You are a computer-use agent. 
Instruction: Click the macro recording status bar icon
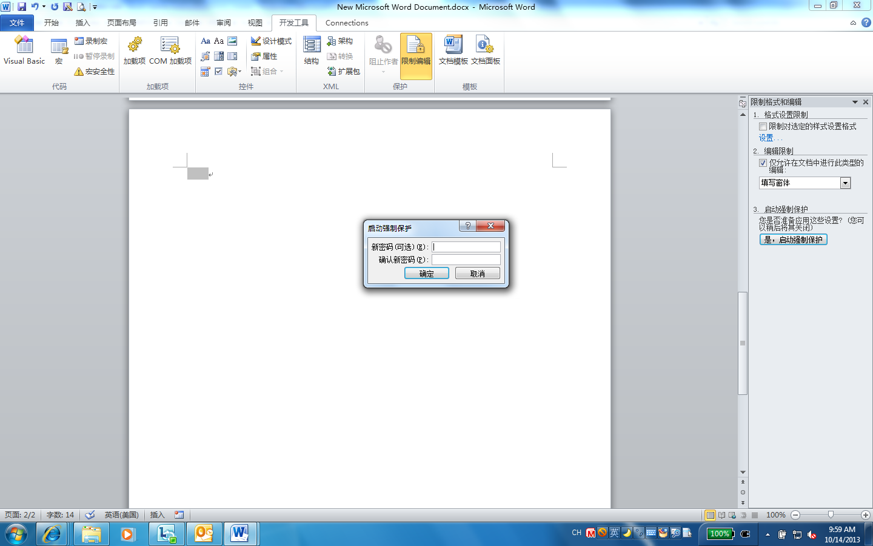coord(179,514)
